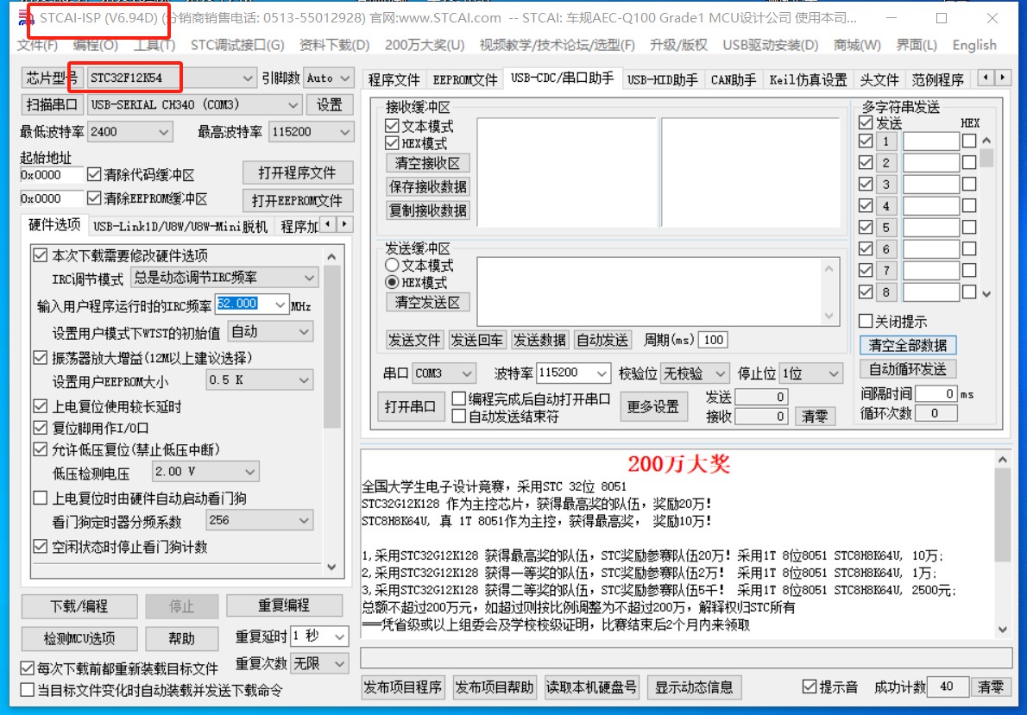Expand the USB-SERIAL CH340 (COM3) port dropdown

(294, 104)
